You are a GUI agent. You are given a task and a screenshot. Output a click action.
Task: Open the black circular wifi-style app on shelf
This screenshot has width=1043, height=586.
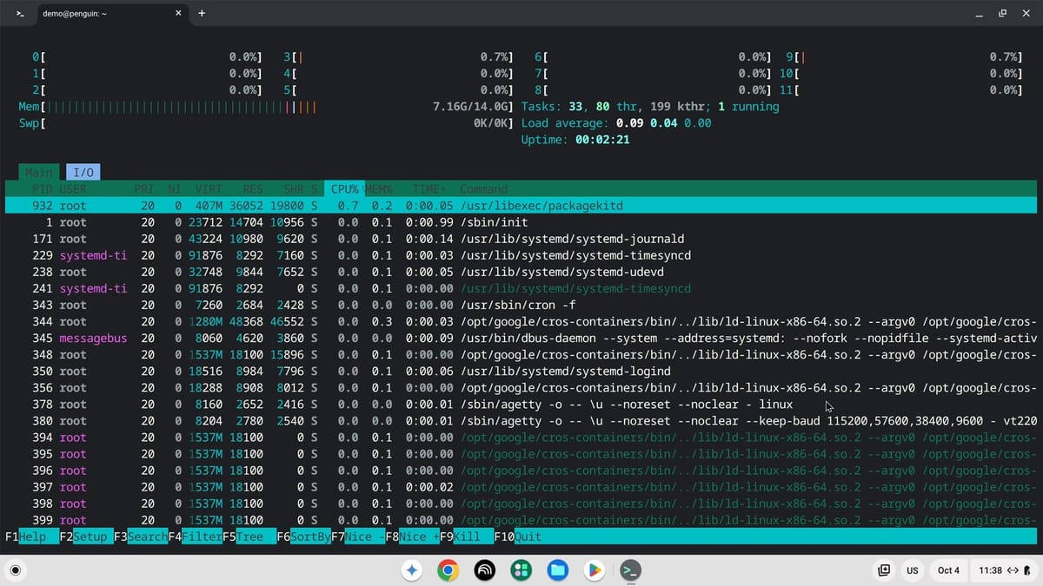[x=485, y=570]
